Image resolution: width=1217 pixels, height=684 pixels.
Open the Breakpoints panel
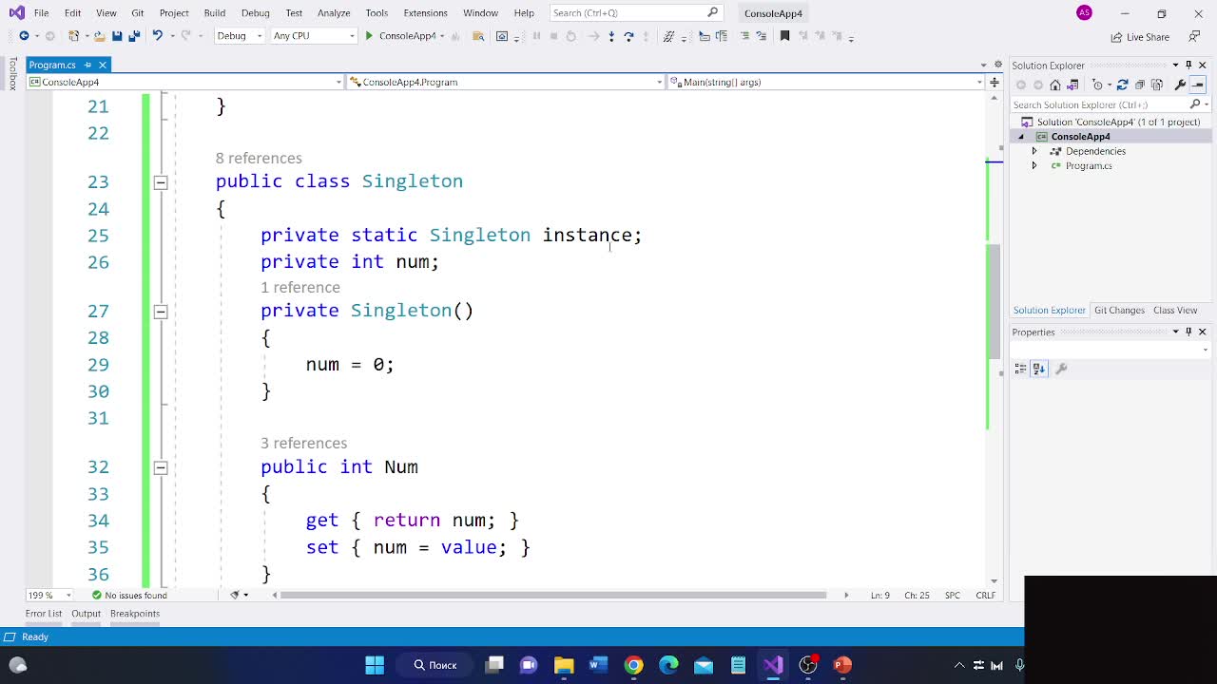135,614
